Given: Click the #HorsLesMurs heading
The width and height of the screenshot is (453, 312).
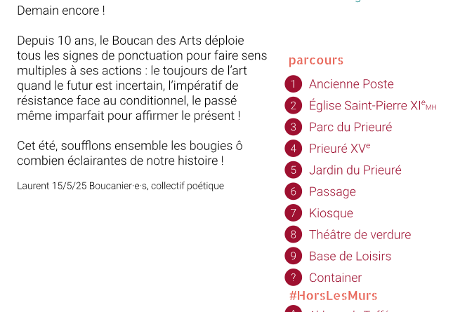Looking at the screenshot, I should (x=334, y=296).
